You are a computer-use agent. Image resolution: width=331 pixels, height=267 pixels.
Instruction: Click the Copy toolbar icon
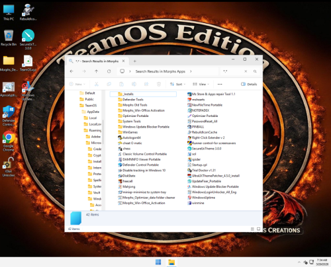tap(109, 84)
